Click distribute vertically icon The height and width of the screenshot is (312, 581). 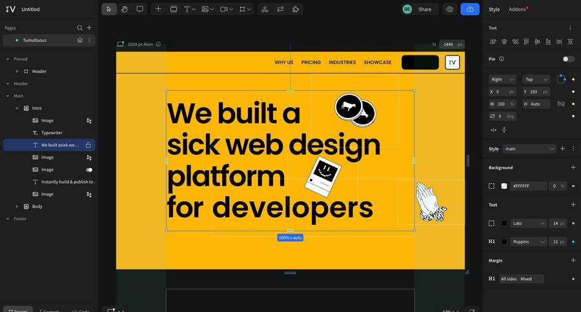[570, 42]
